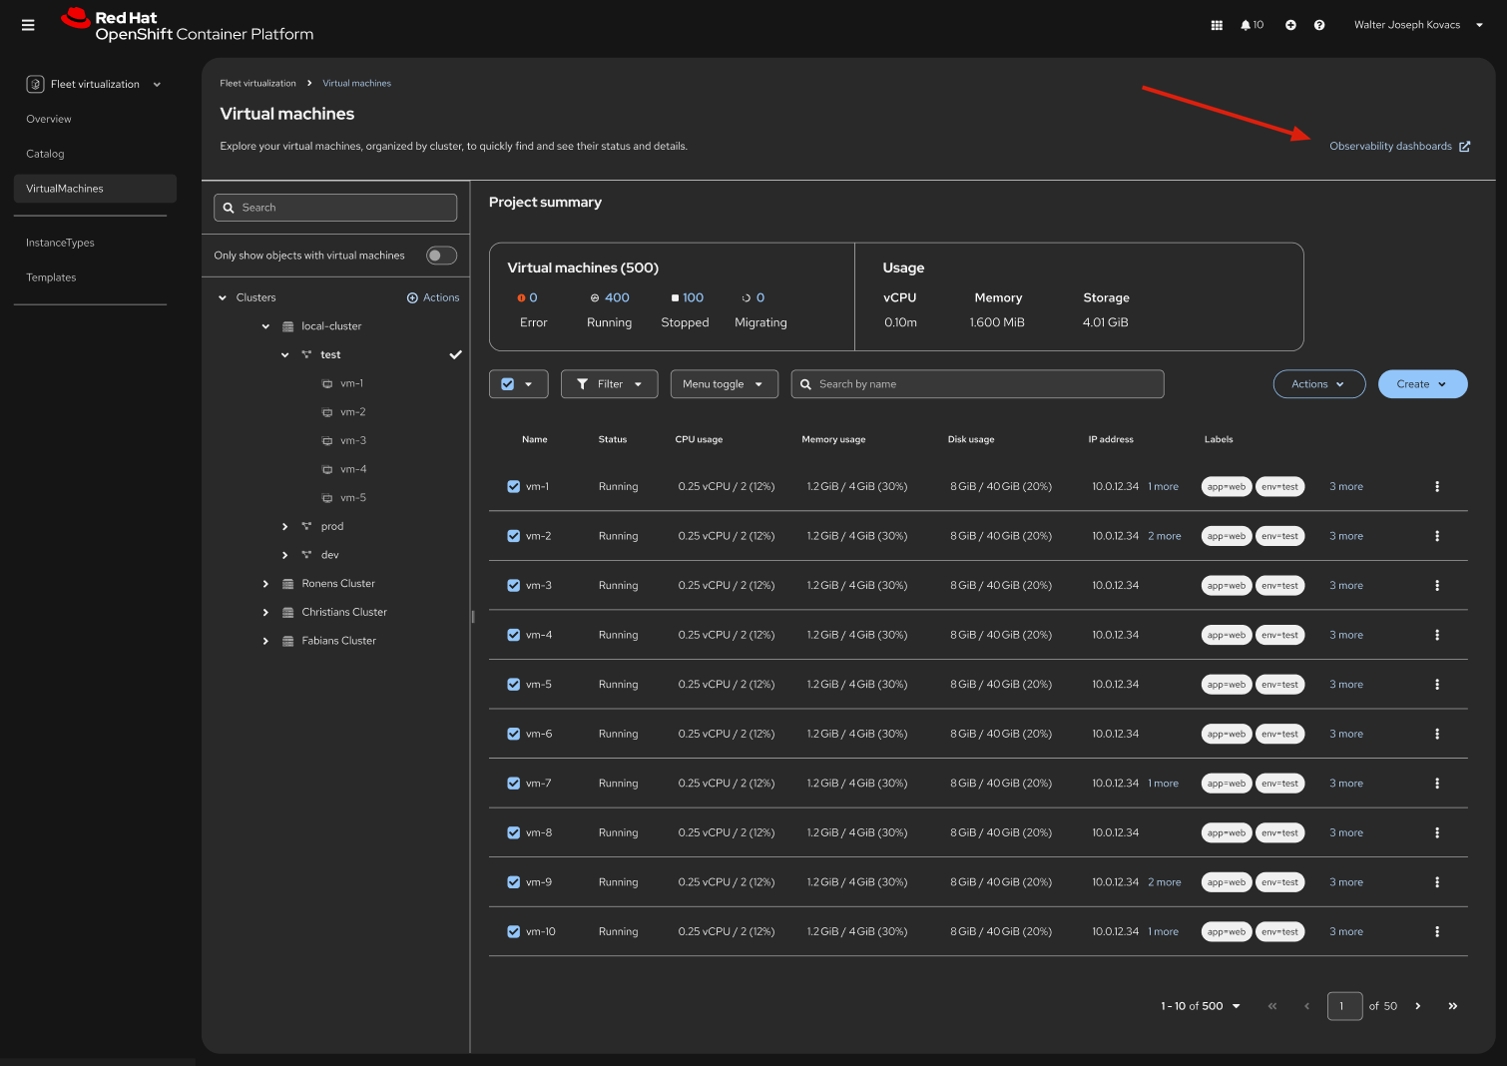The height and width of the screenshot is (1066, 1507).
Task: Expand the prod project tree node
Action: pyautogui.click(x=285, y=527)
